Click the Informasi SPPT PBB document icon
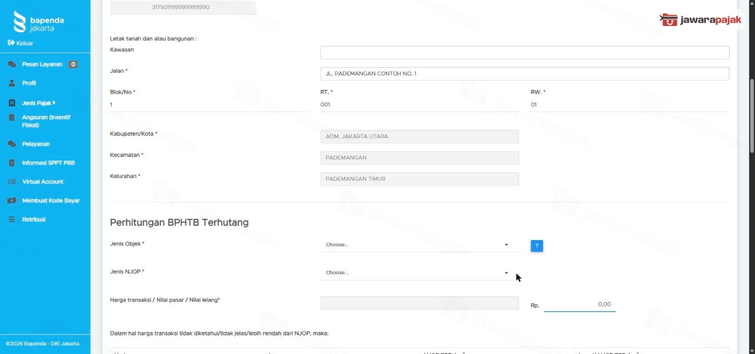 [x=12, y=163]
